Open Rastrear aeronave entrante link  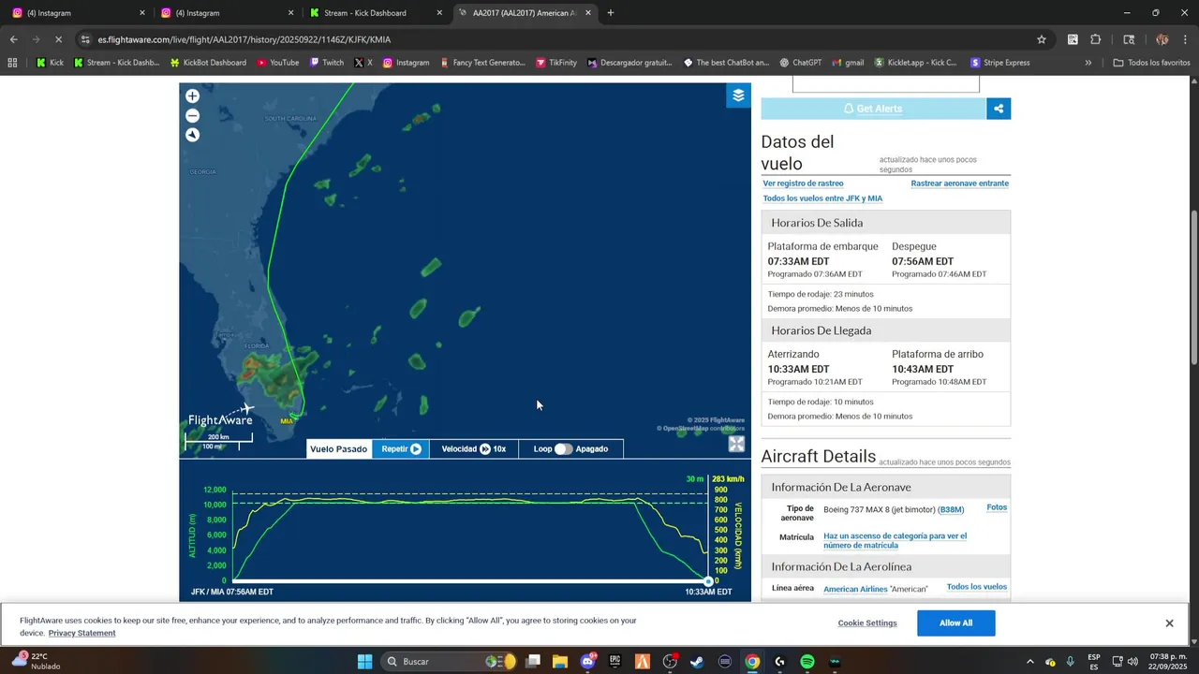click(959, 183)
